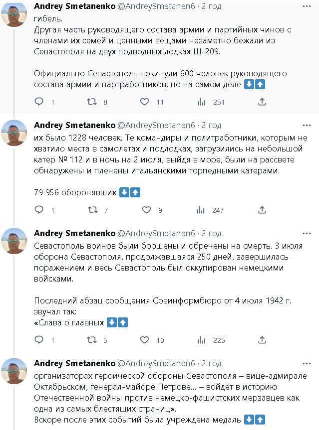
Task: Open Andrey Smetanenko's profile from the first tweet
Action: (x=74, y=6)
